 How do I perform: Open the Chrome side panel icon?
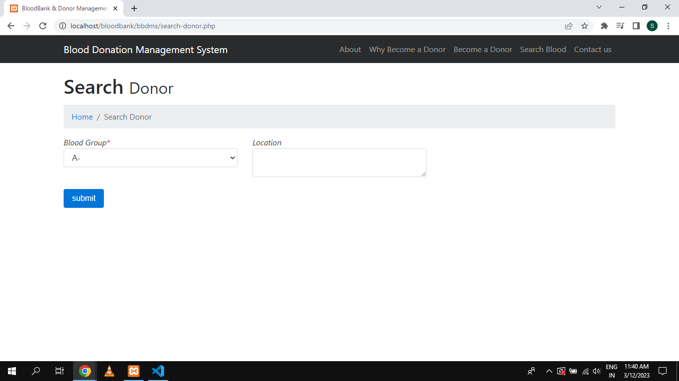[636, 25]
